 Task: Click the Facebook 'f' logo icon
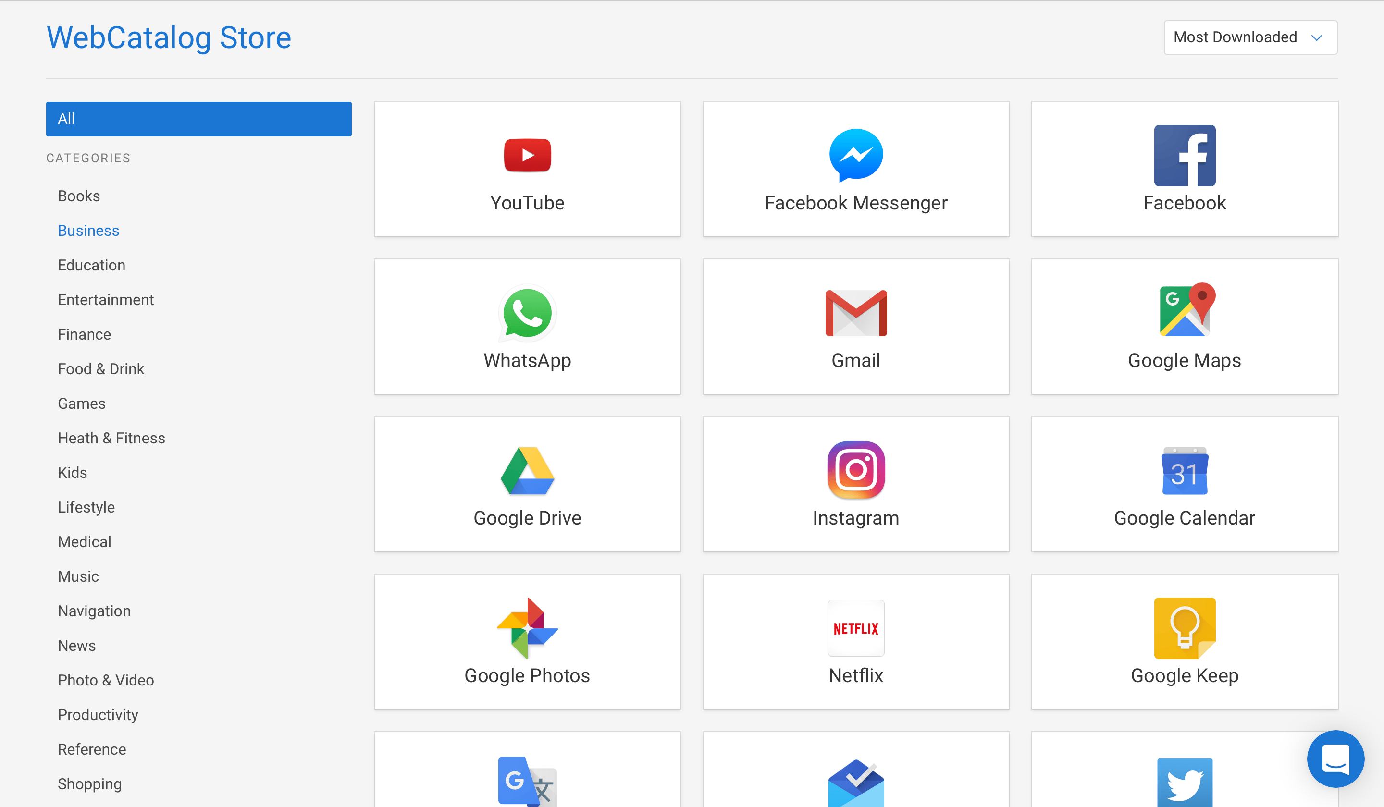click(1185, 155)
